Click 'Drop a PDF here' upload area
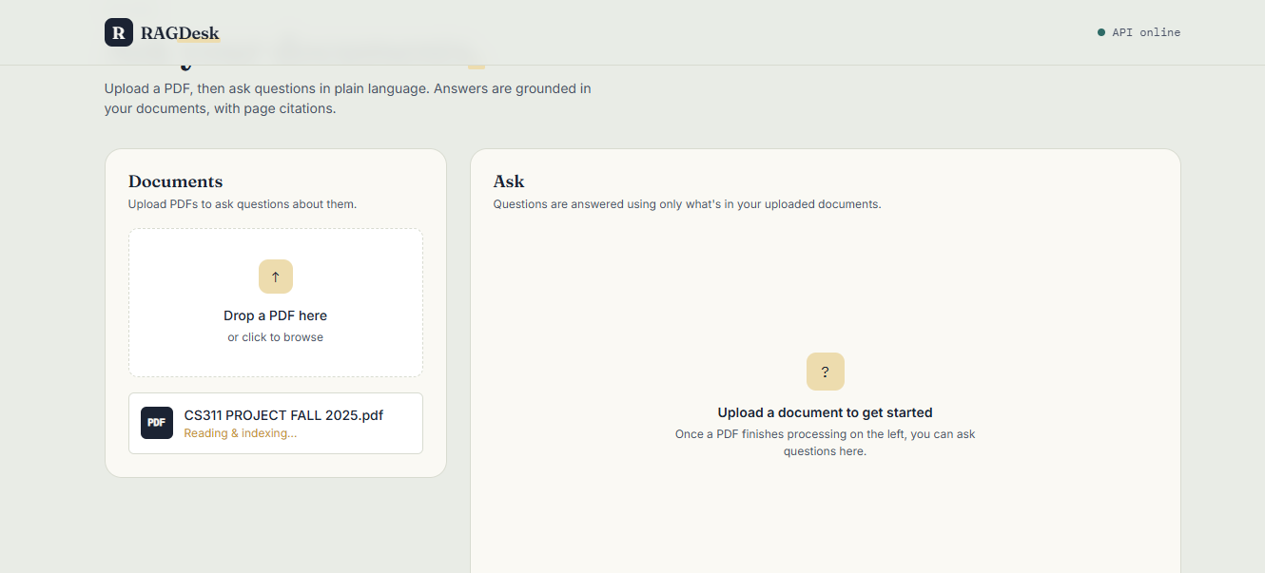Viewport: 1265px width, 573px height. (x=276, y=302)
